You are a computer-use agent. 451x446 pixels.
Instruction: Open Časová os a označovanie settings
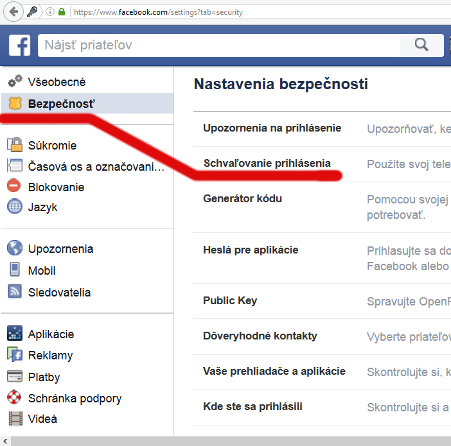pos(96,167)
